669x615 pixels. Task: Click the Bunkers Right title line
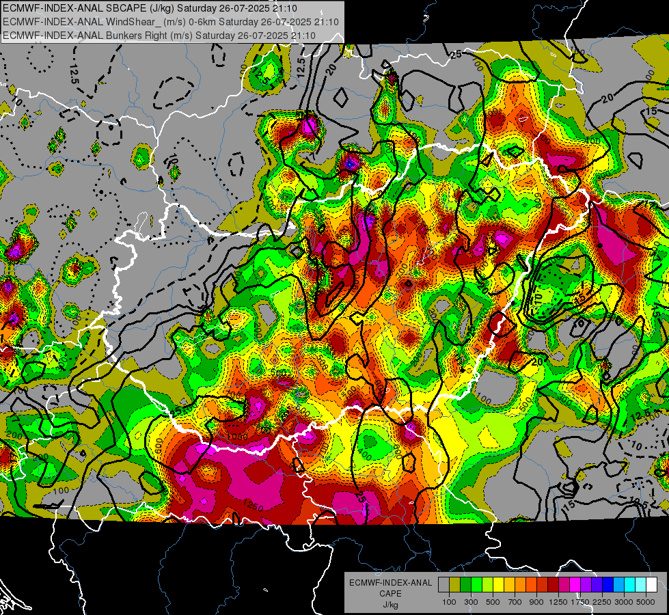[159, 36]
